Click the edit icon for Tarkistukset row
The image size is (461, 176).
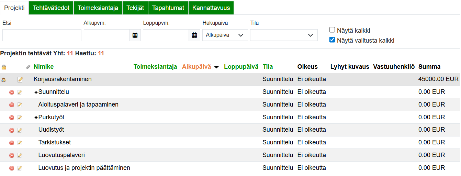(x=20, y=143)
